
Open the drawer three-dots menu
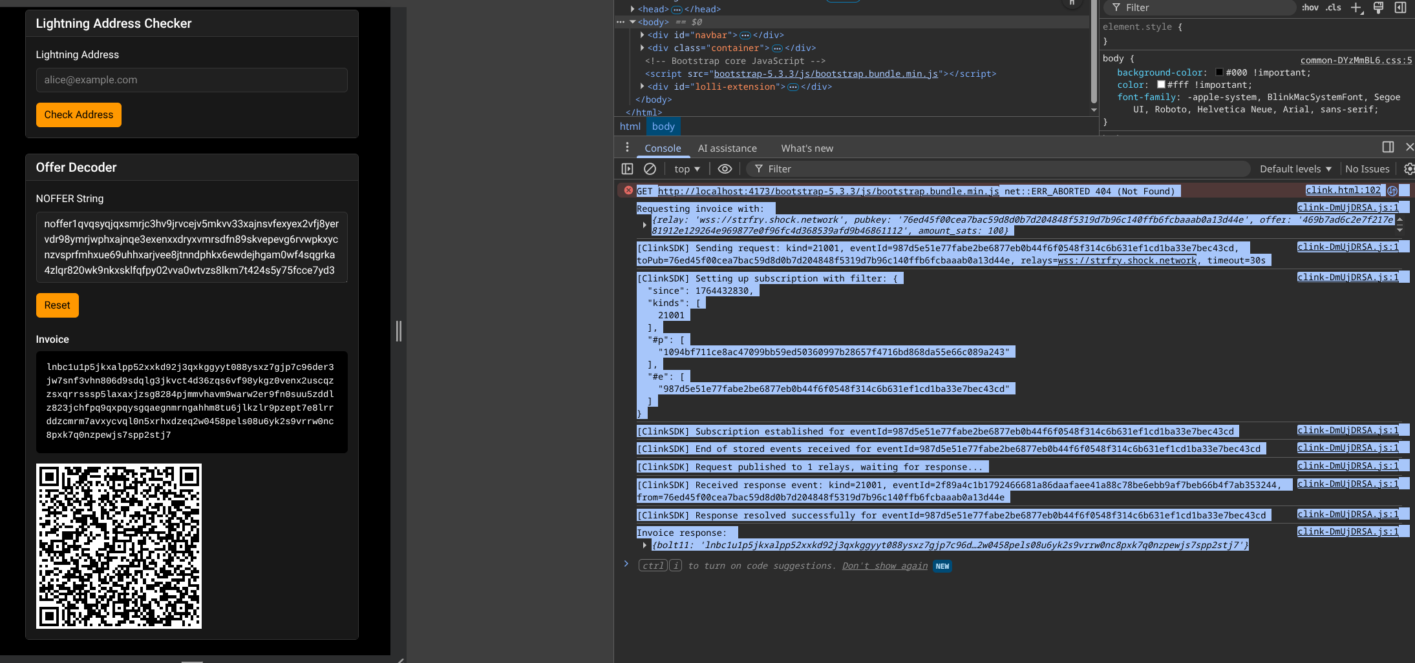pyautogui.click(x=627, y=148)
